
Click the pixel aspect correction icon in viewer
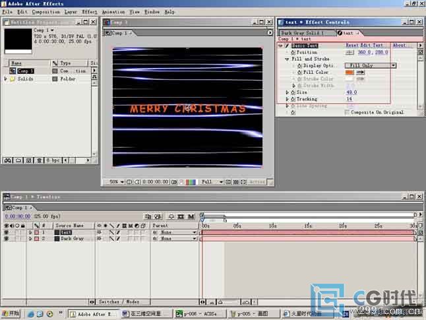[x=243, y=182]
